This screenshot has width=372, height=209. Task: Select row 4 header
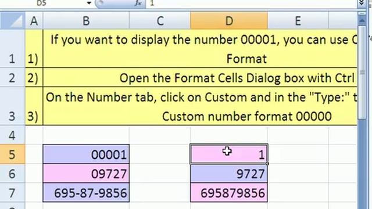pyautogui.click(x=12, y=135)
